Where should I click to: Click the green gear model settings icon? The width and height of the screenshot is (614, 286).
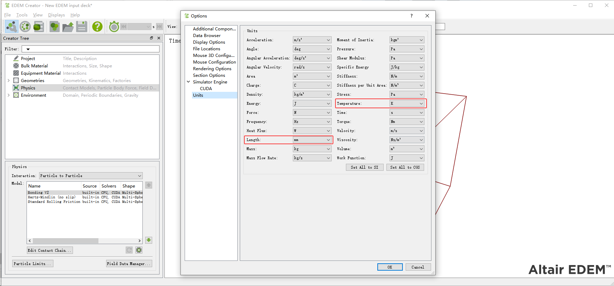pyautogui.click(x=139, y=250)
